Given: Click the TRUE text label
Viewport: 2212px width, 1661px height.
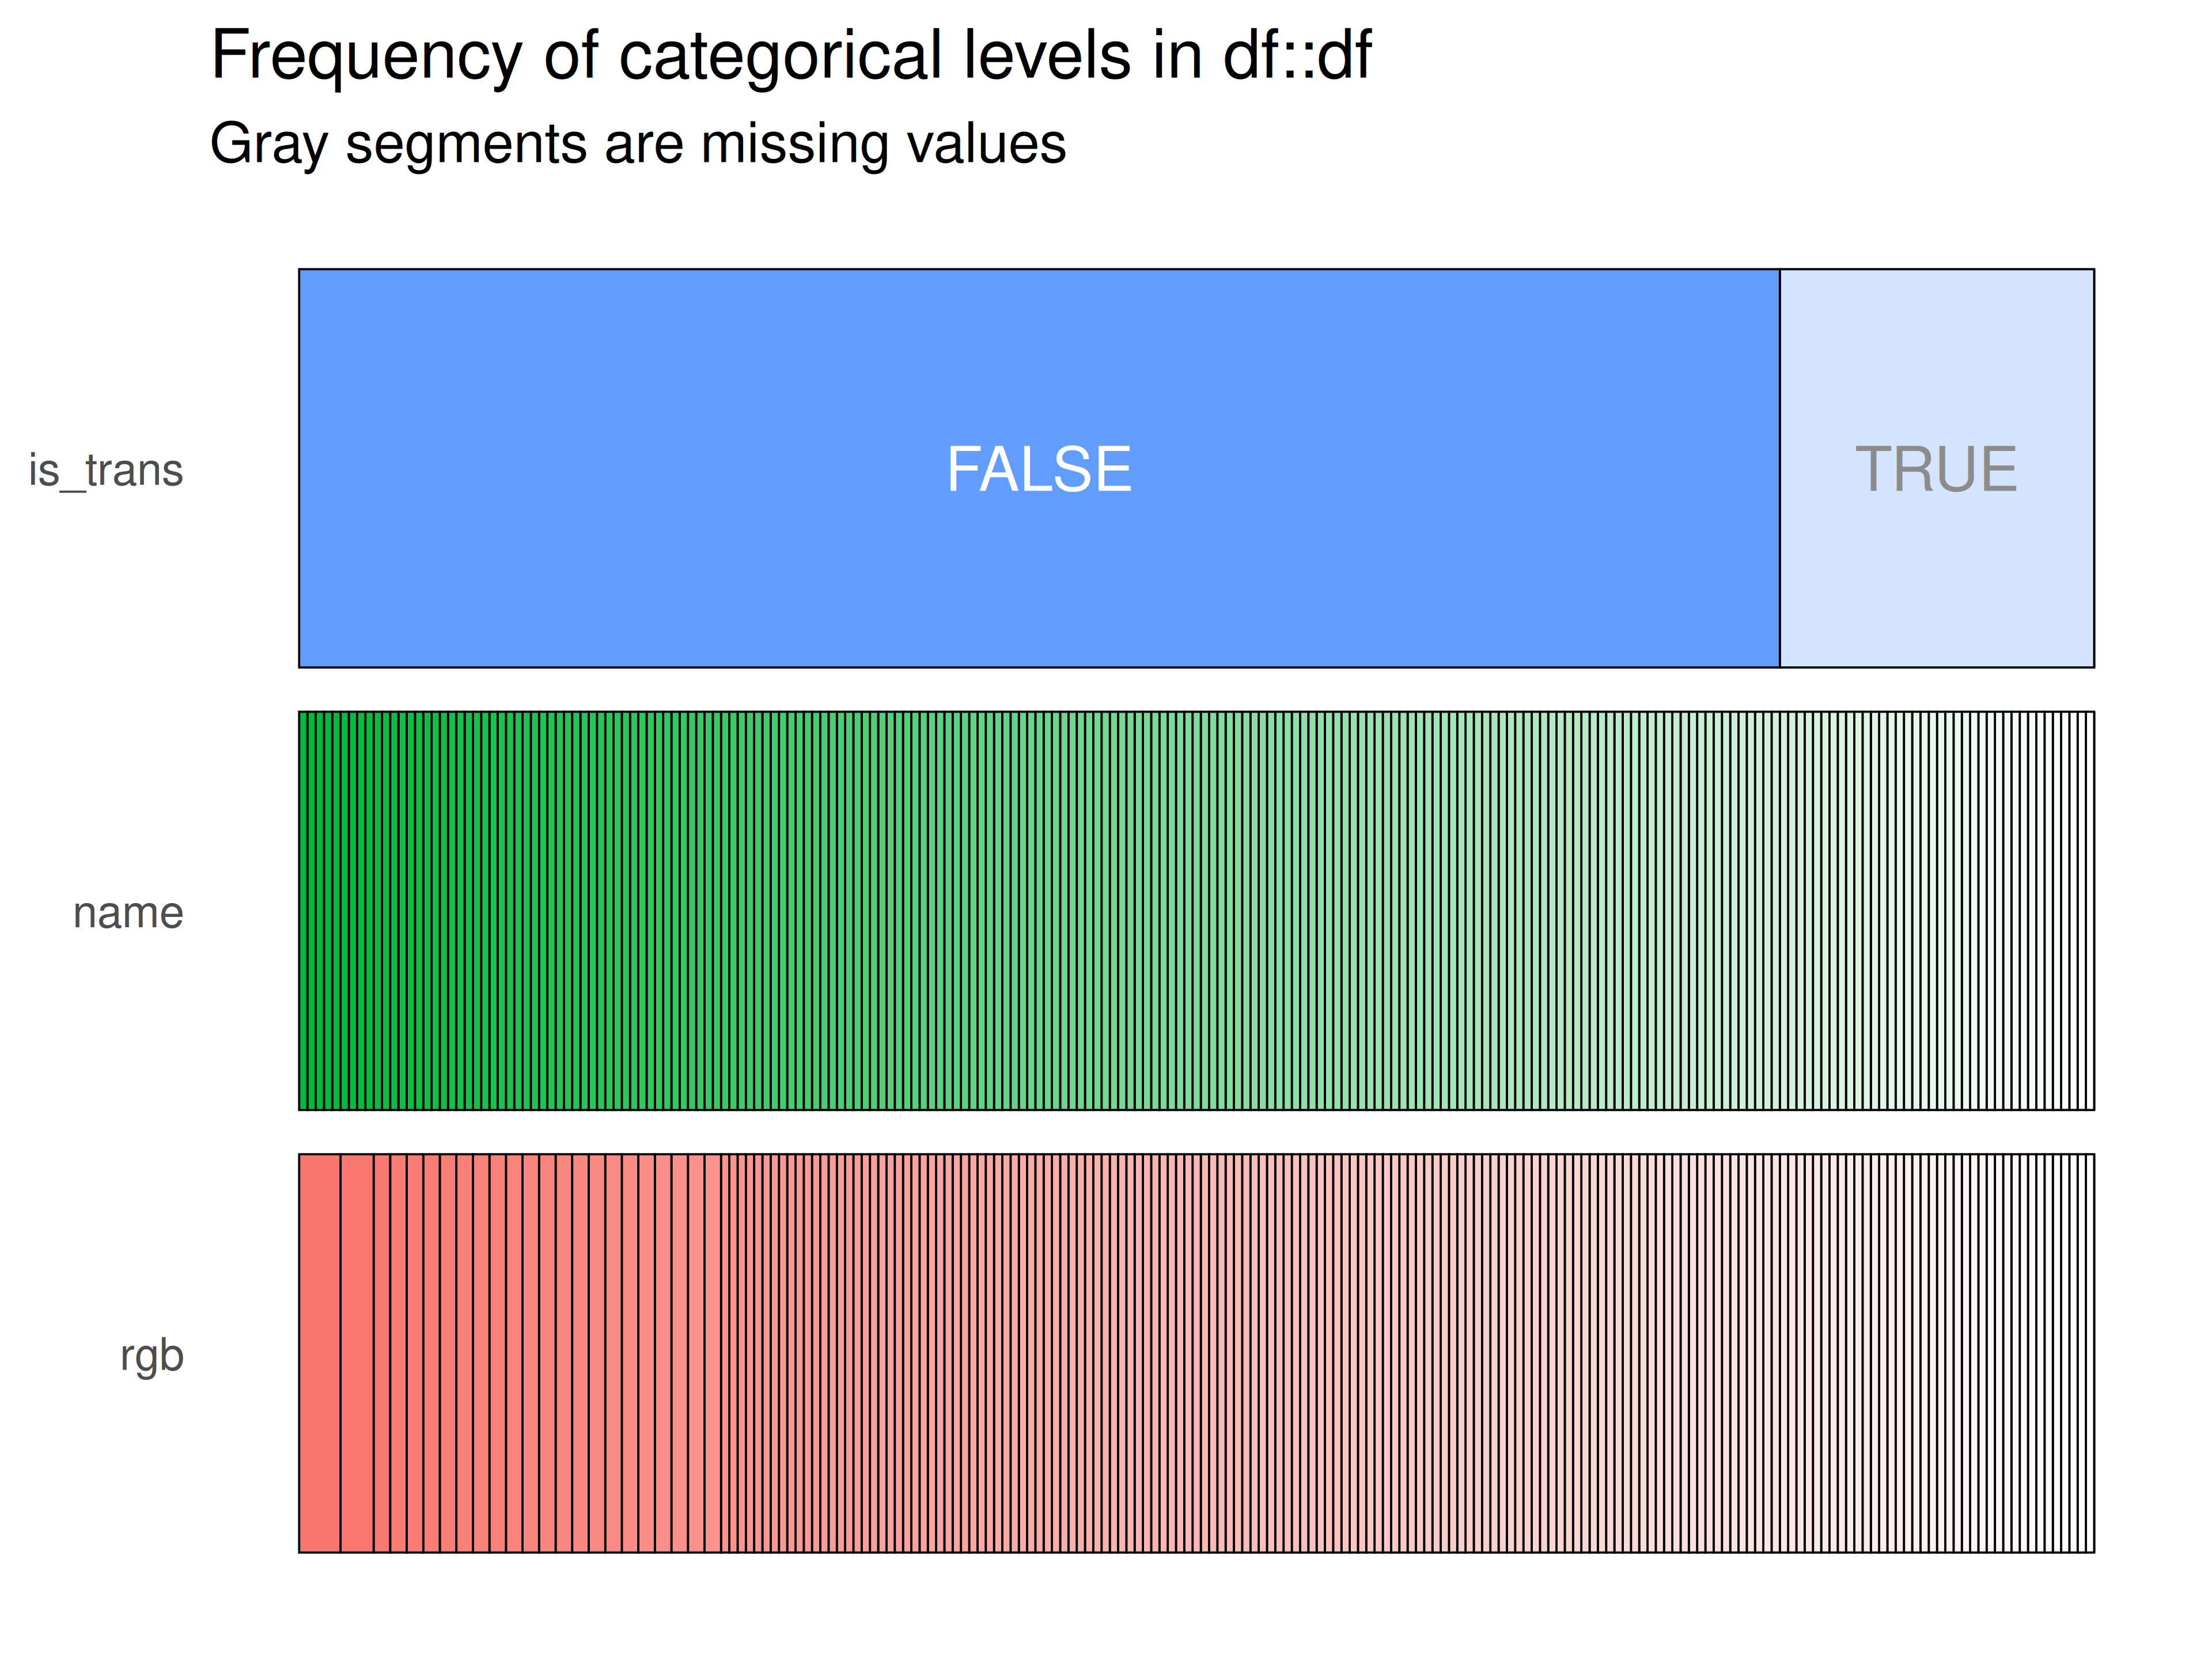Looking at the screenshot, I should click(x=1937, y=469).
